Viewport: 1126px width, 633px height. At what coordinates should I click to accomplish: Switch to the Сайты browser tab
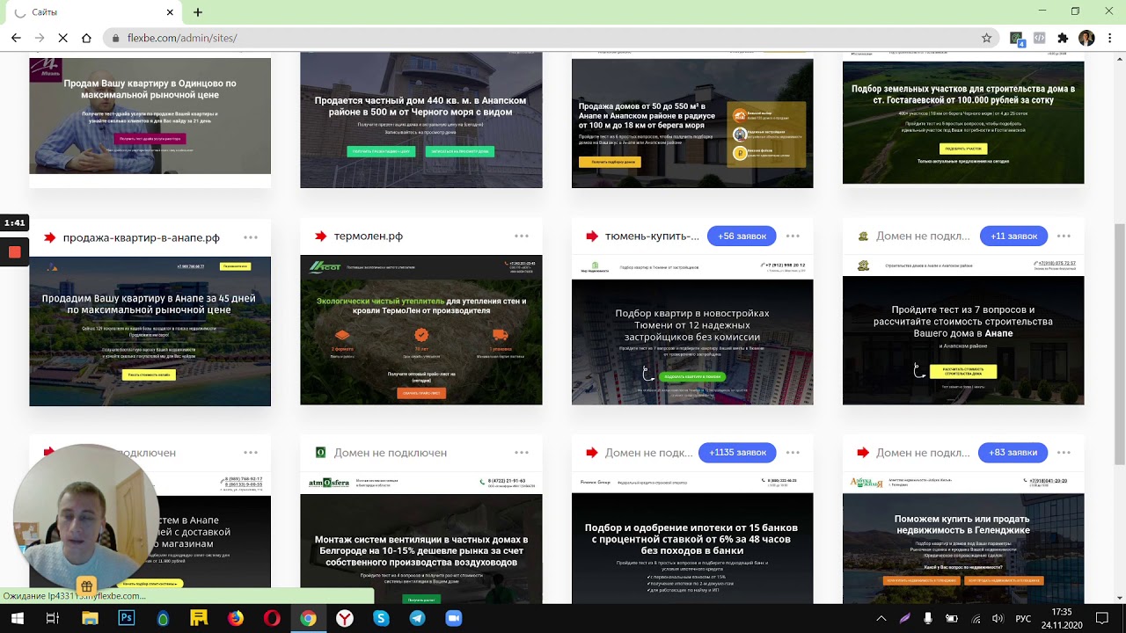[x=88, y=12]
